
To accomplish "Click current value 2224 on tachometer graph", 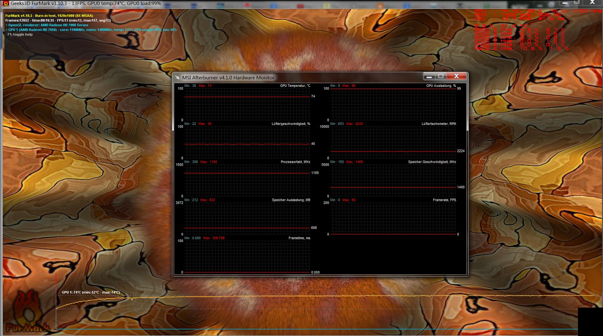I will tap(460, 151).
